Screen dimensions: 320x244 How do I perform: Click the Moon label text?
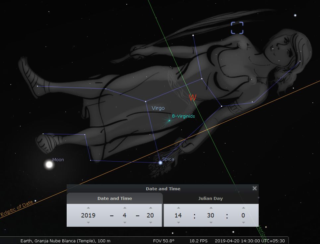tap(58, 160)
